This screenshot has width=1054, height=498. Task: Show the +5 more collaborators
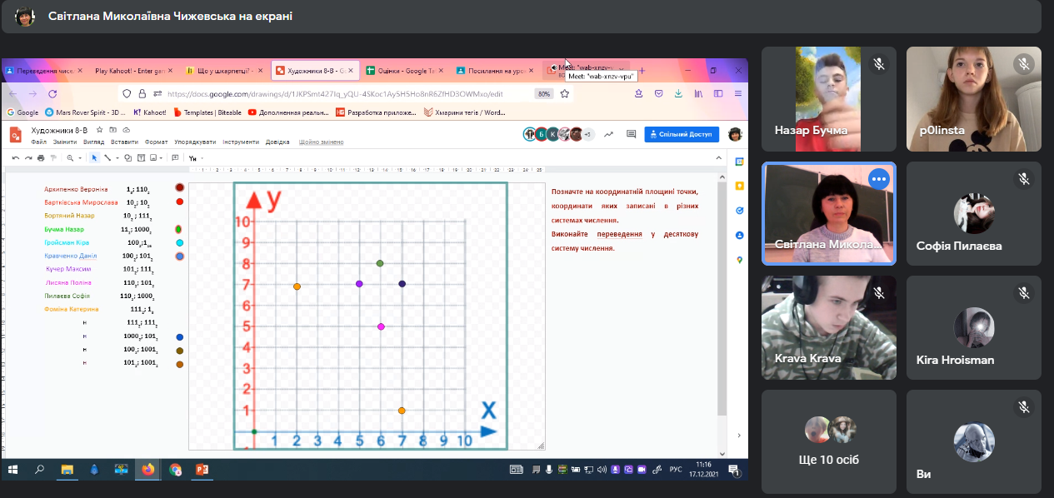587,134
